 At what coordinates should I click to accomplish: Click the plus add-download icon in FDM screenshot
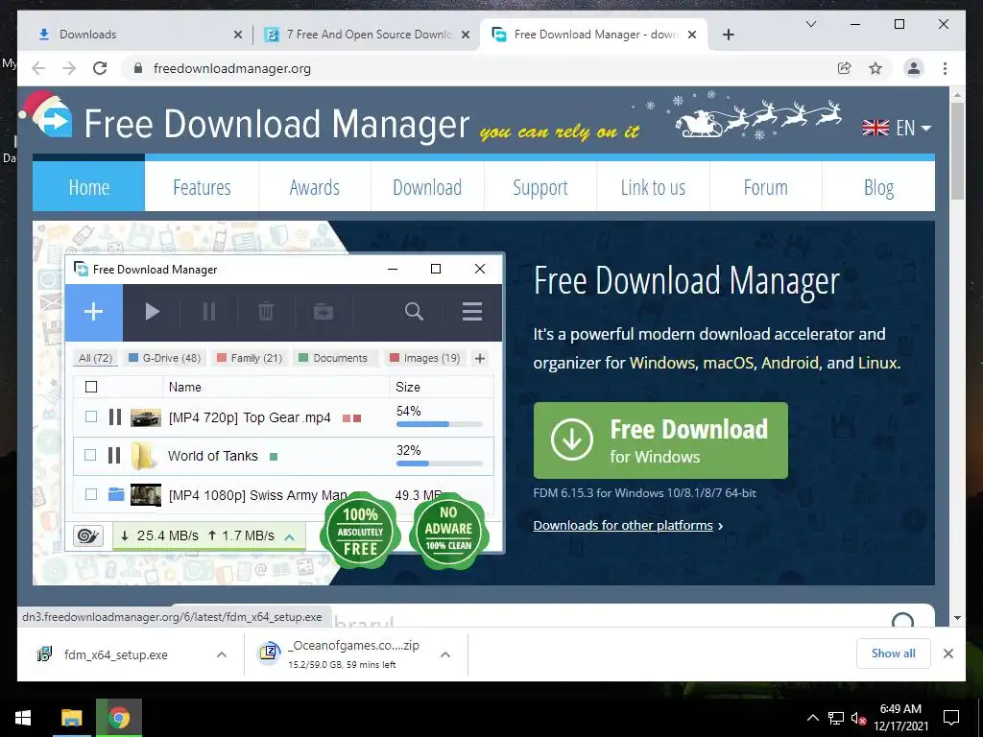coord(94,312)
